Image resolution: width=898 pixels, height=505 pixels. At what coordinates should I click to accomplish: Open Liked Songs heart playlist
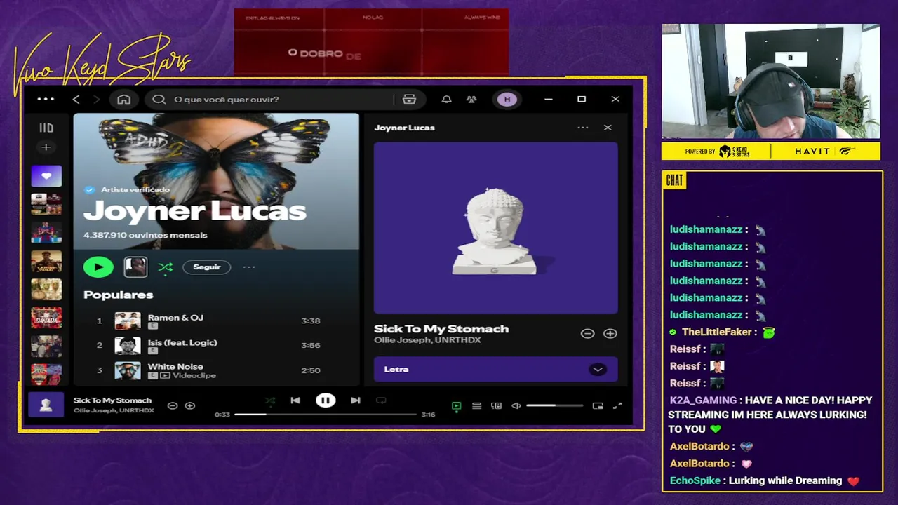click(46, 176)
